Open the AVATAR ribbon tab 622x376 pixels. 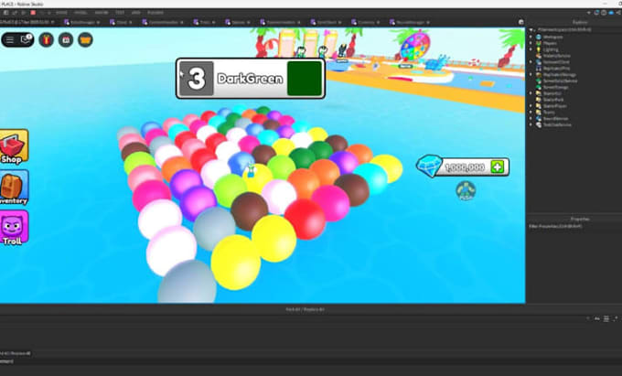102,13
